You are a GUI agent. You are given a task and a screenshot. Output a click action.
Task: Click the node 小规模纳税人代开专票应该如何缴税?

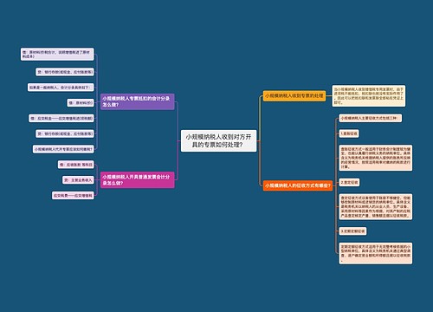tap(63, 149)
